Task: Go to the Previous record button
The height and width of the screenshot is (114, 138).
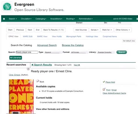Action: 20,30
